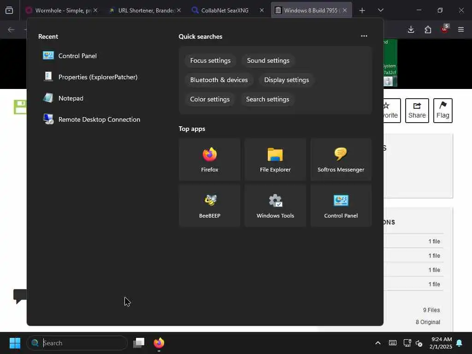Open the list all tabs dropdown

click(380, 10)
